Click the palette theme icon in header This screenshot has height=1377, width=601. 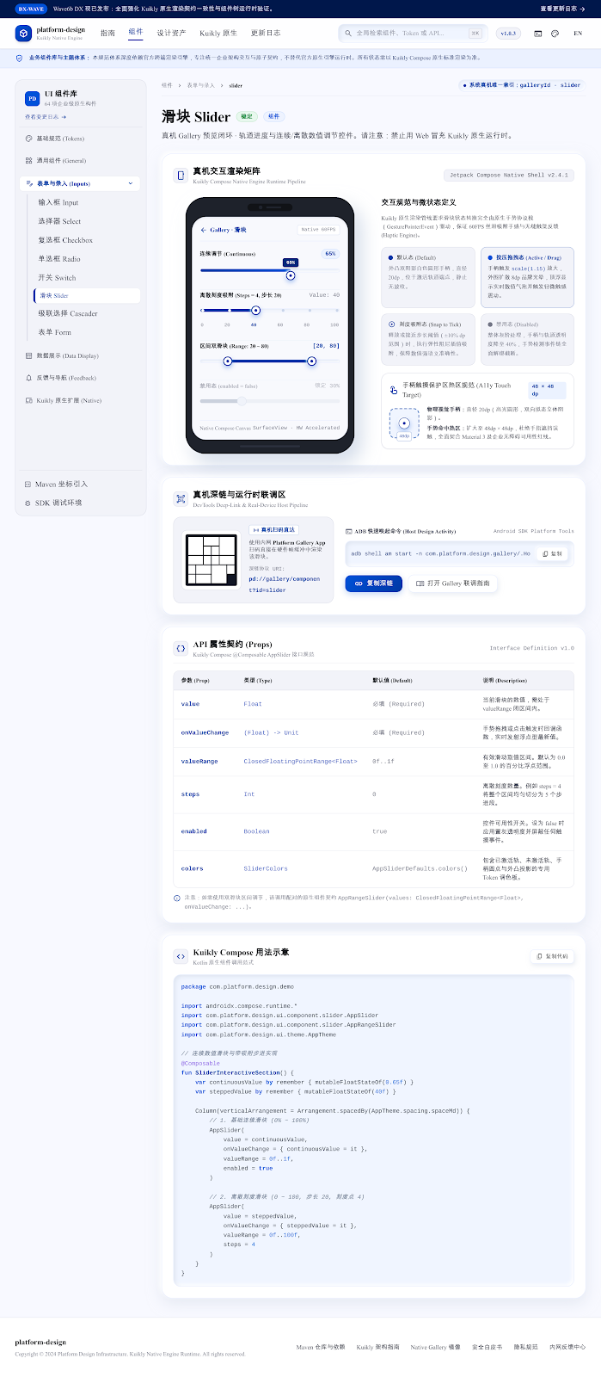pos(555,34)
